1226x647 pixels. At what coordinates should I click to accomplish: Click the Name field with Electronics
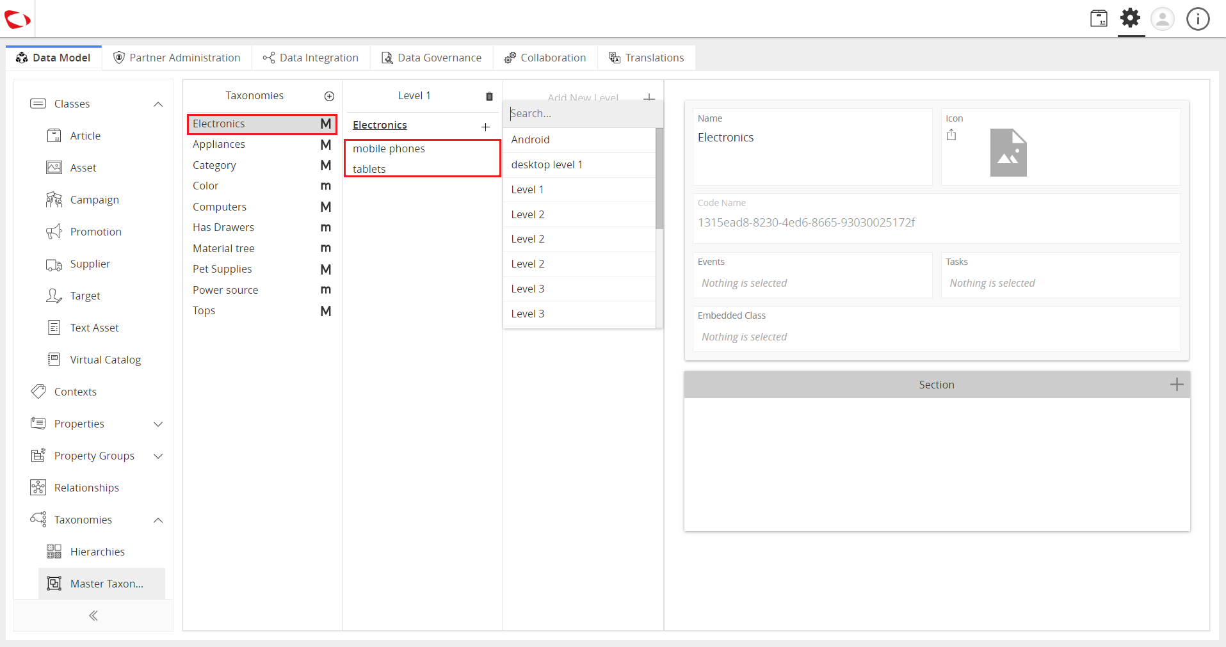[812, 147]
